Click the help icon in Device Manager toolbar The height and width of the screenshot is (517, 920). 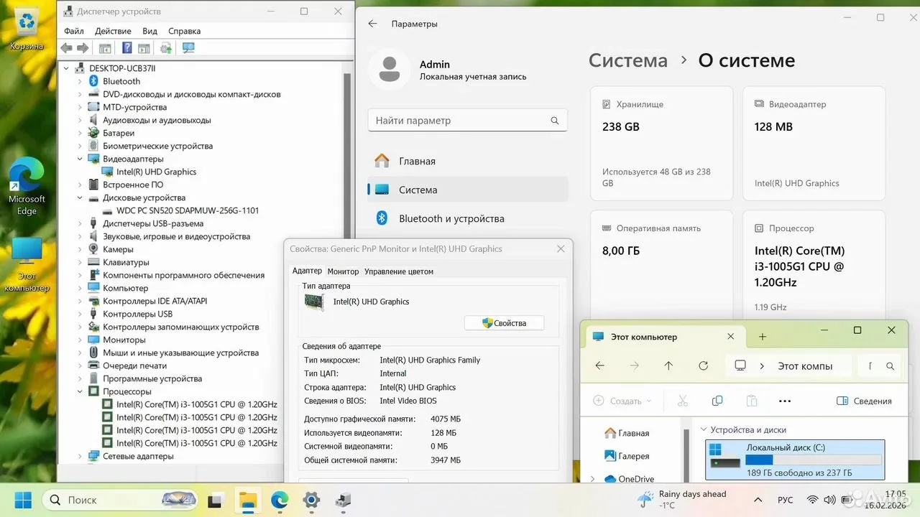click(x=126, y=48)
